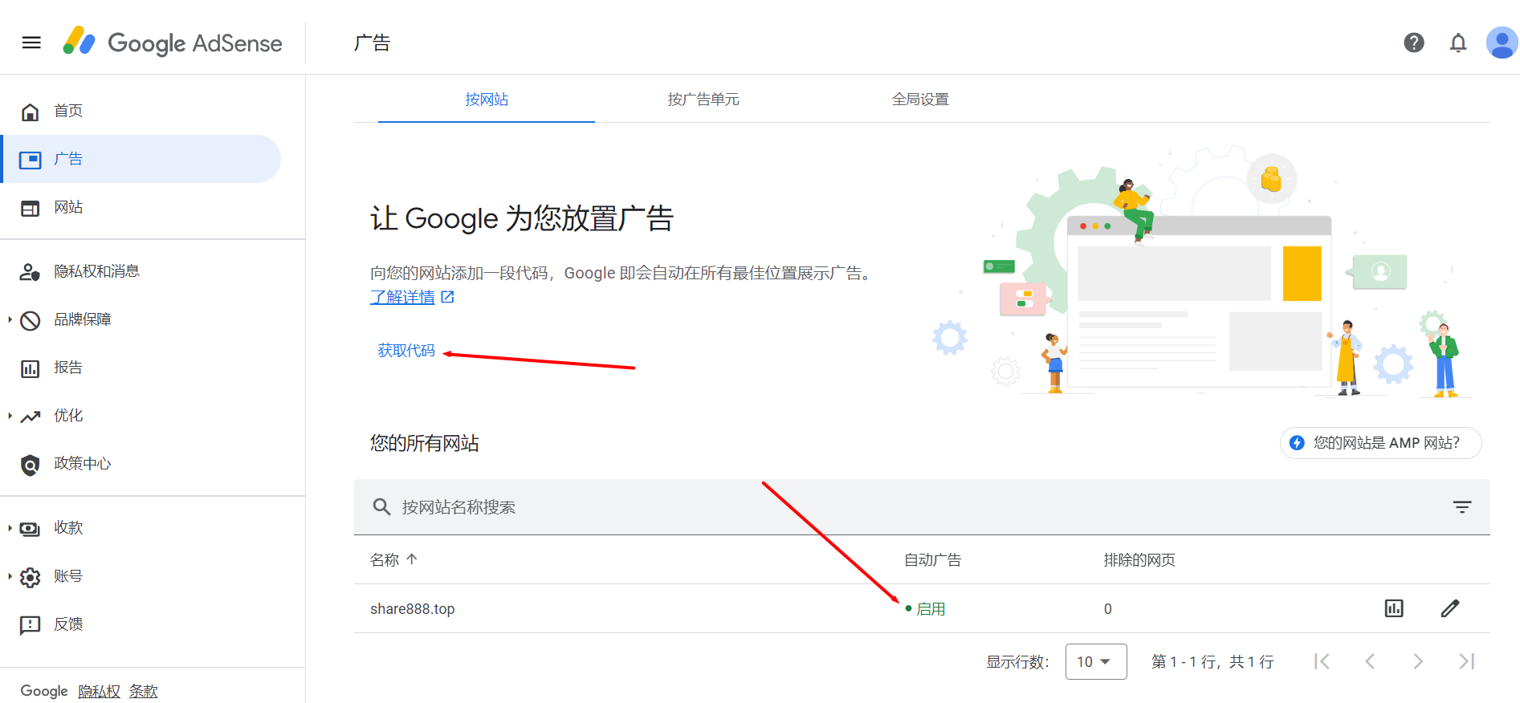Switch to the 按广告单元 tab
Viewport: 1520px width, 703px height.
(x=703, y=100)
